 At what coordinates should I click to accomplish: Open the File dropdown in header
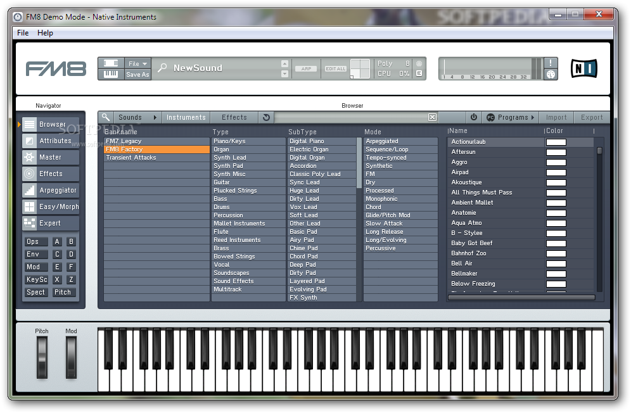(x=137, y=63)
